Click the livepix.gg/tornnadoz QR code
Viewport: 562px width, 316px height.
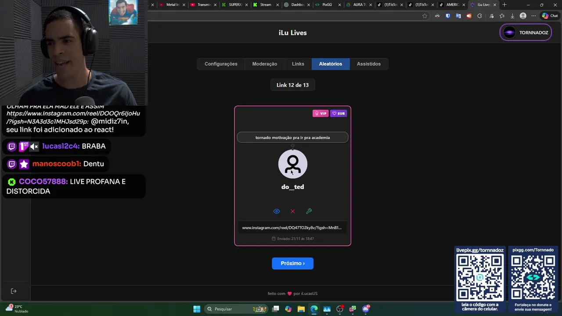click(x=480, y=278)
